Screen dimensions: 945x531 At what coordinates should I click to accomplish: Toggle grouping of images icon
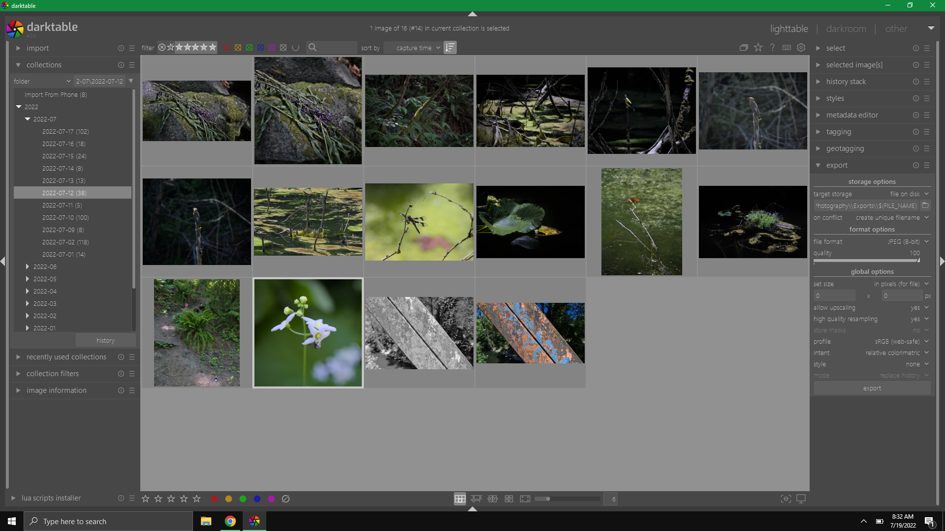(744, 48)
